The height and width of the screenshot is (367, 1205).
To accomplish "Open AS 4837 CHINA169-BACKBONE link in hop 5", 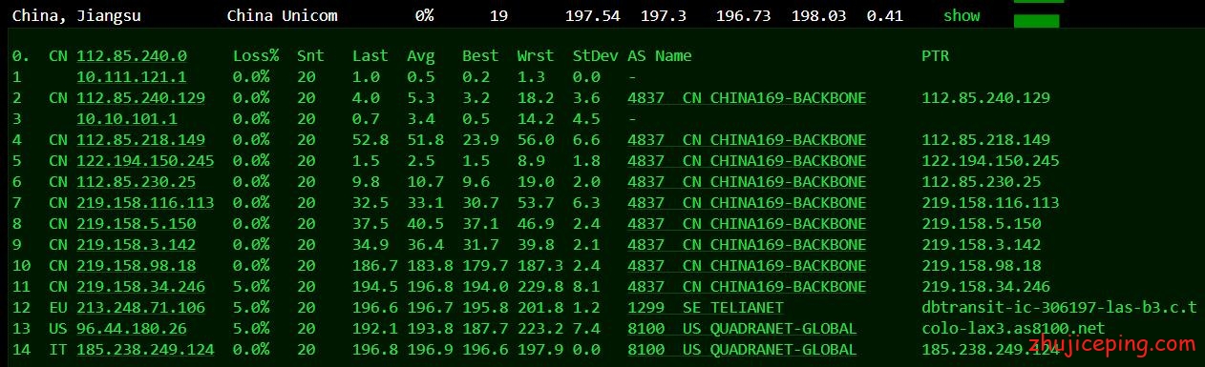I will point(747,161).
